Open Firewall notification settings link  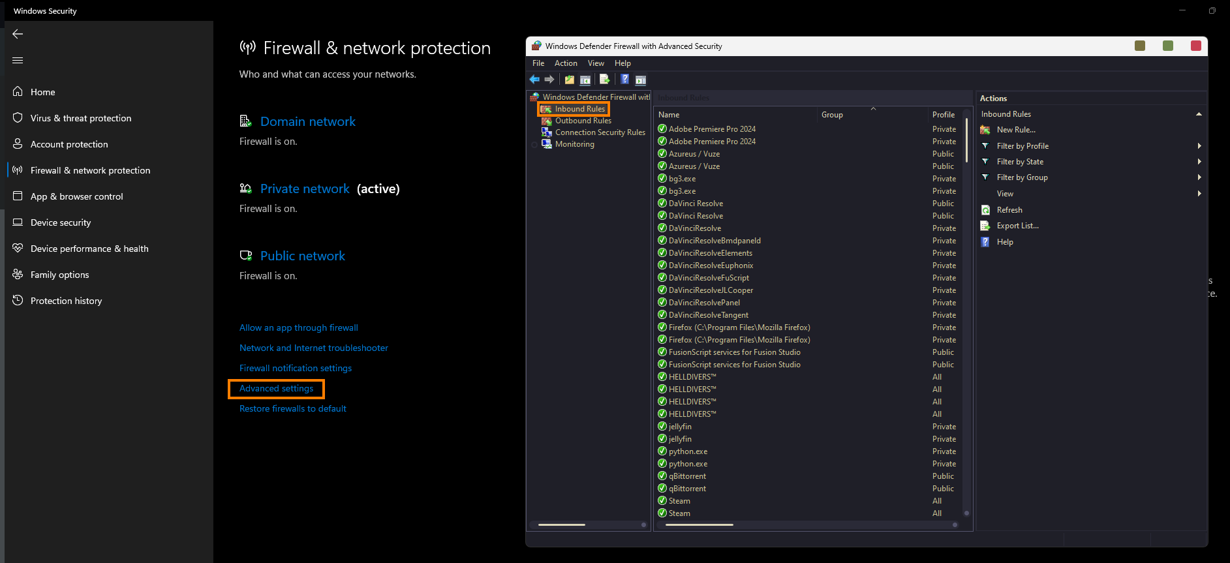296,368
